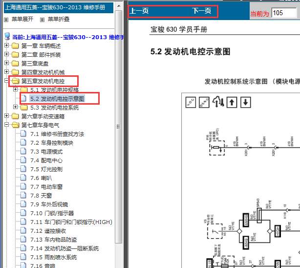Click the page icon of 7.4 配电中心
The height and width of the screenshot is (268, 300).
pos(23,160)
